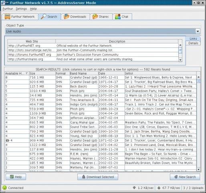Click the New Search button
The height and width of the screenshot is (193, 206).
click(185, 177)
